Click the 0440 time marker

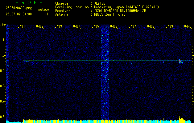click(188, 26)
